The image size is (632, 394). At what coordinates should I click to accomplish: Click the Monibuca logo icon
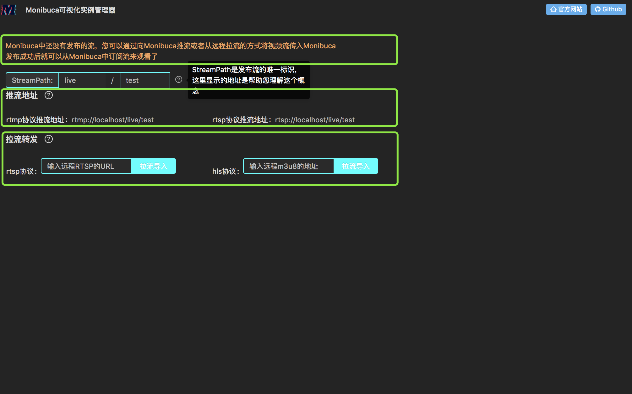(8, 10)
